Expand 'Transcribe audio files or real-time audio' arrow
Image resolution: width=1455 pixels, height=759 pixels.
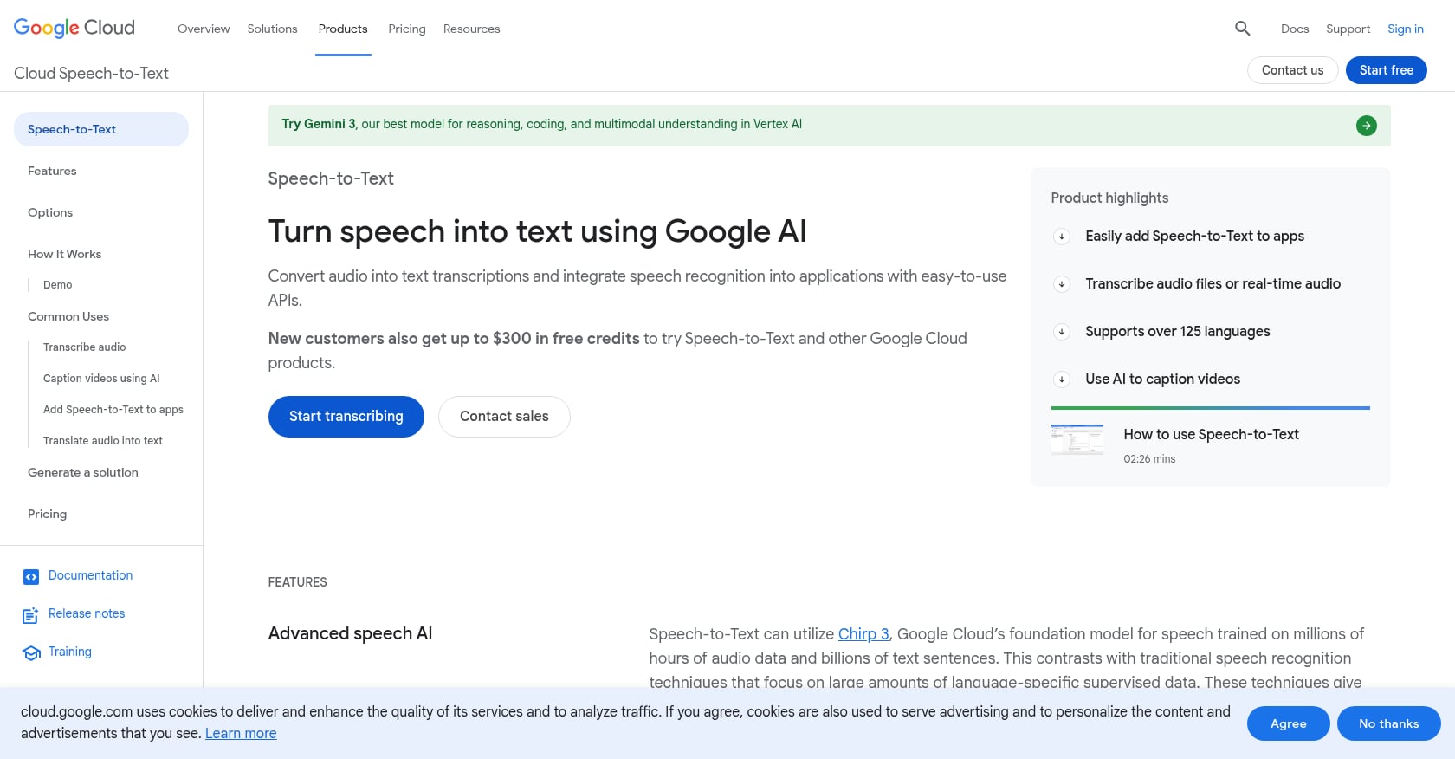[1061, 284]
